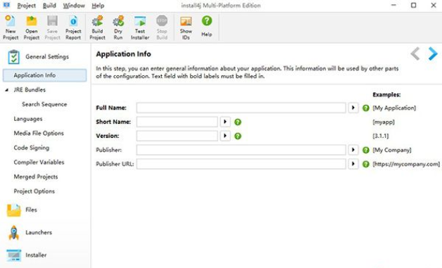The image size is (442, 268).
Task: Click the Short Name input field
Action: [177, 122]
